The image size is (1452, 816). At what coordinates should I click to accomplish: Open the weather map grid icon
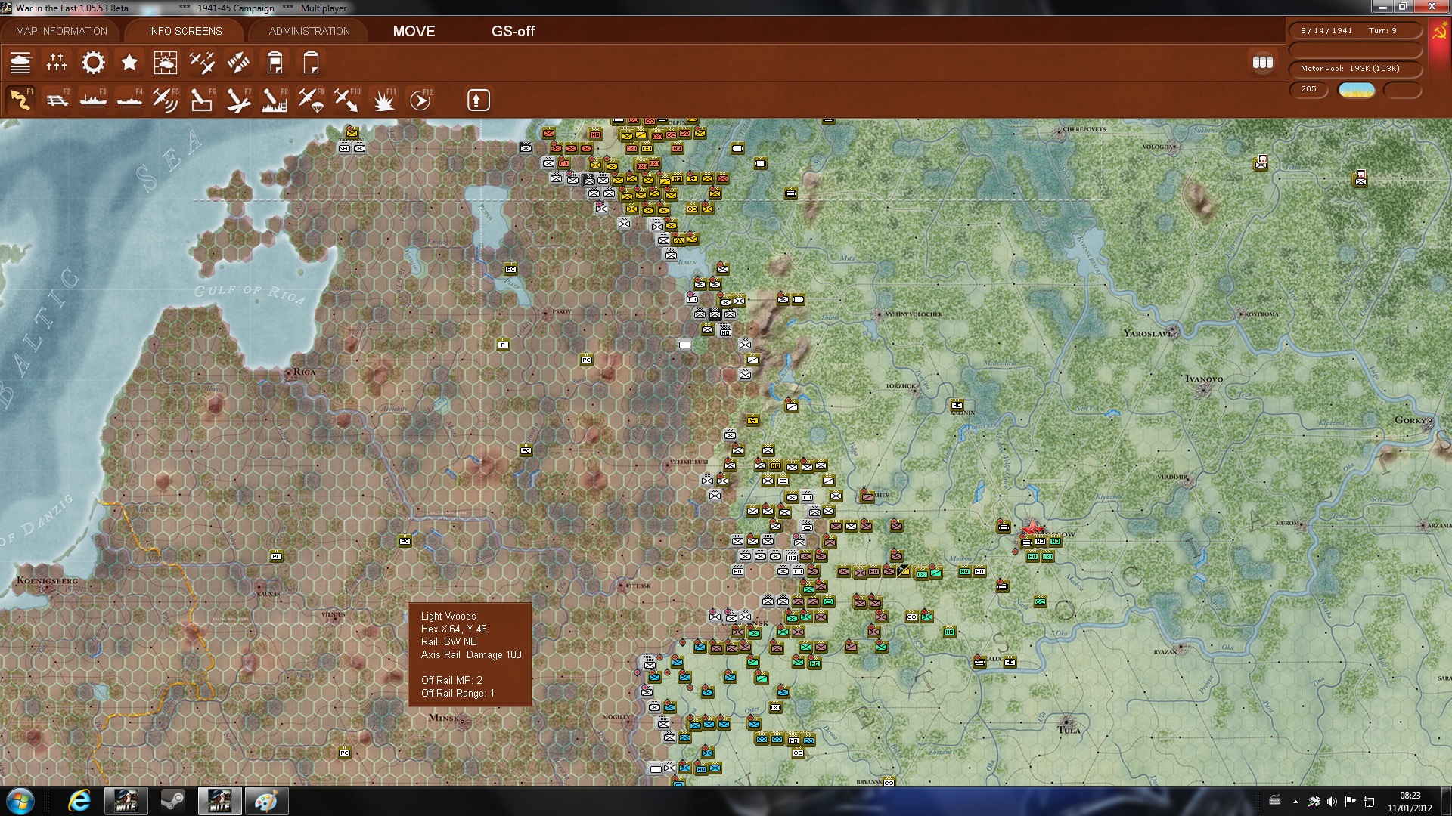pos(166,63)
